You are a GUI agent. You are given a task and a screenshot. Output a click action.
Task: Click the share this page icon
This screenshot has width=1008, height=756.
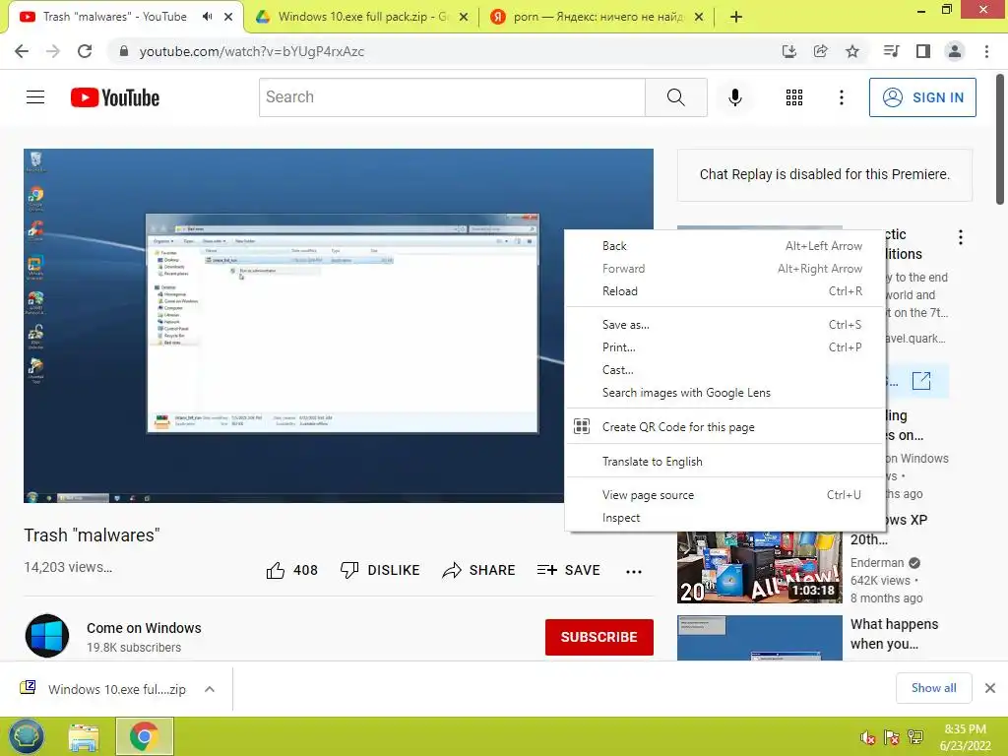point(820,51)
